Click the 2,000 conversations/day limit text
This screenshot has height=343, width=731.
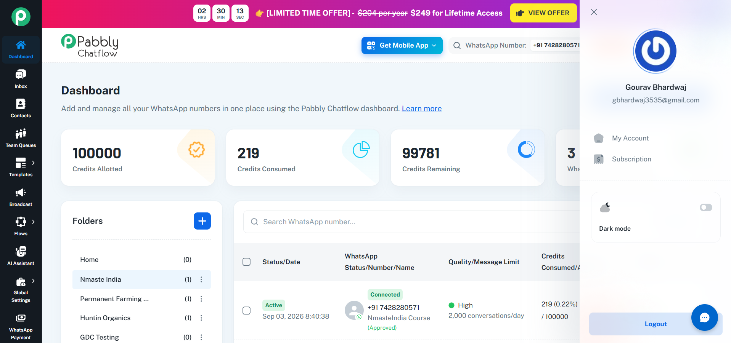click(x=486, y=316)
